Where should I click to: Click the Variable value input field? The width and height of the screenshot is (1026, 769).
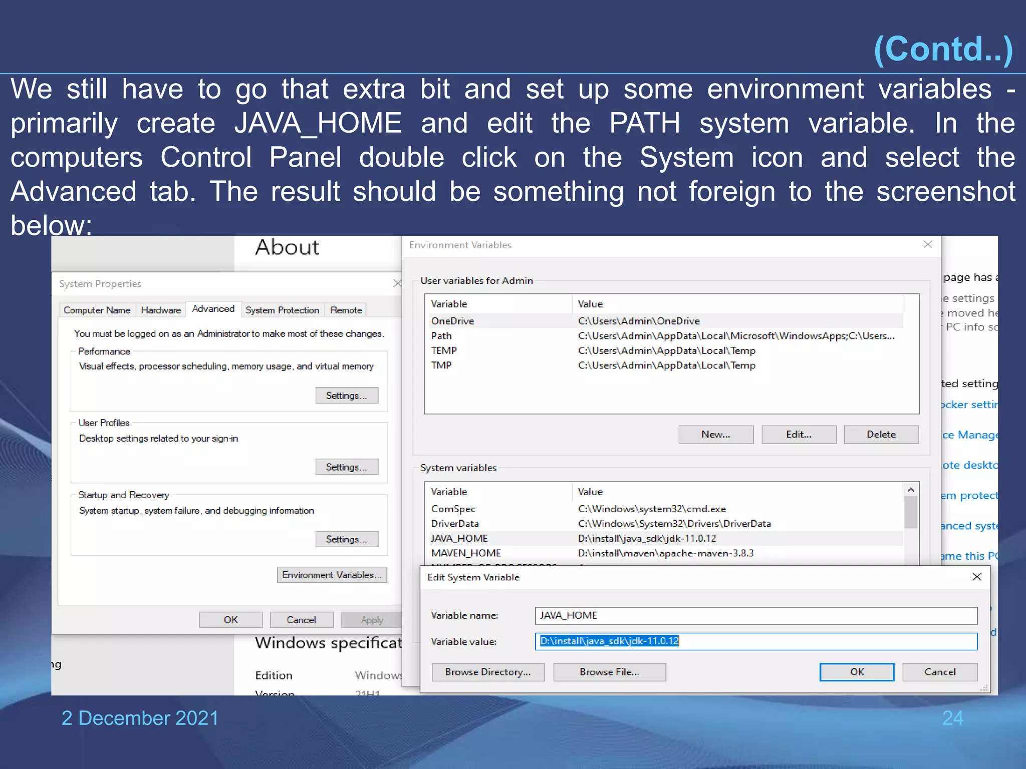coord(756,641)
